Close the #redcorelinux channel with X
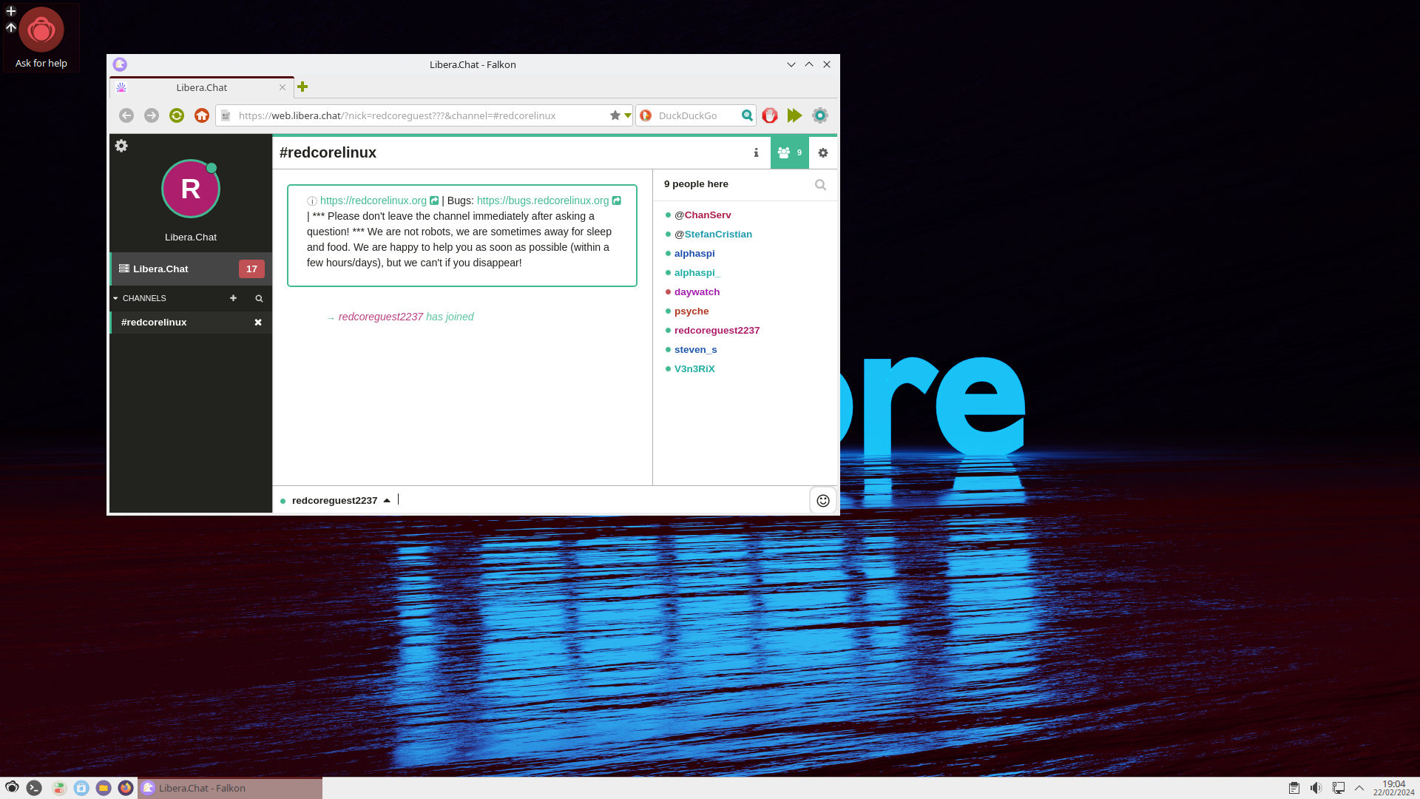The width and height of the screenshot is (1420, 799). (258, 323)
